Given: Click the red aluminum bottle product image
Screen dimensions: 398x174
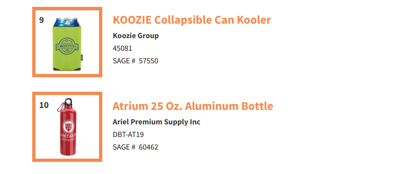Looking at the screenshot, I should 68,127.
